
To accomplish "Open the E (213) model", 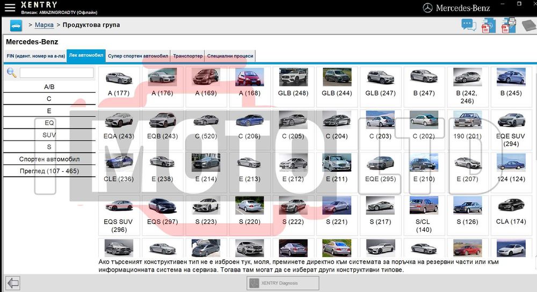I will click(250, 172).
